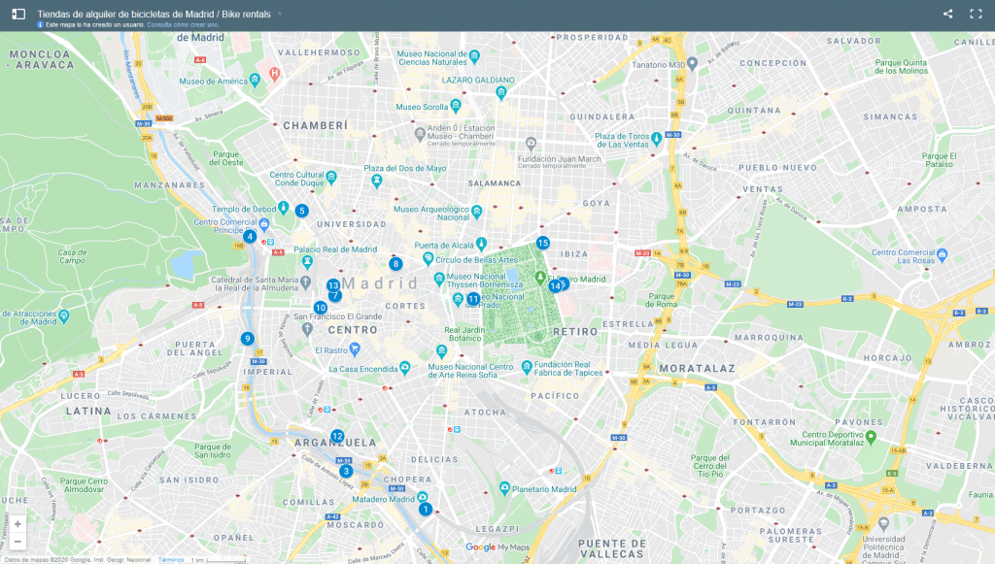Select bike rental marker number 3
The height and width of the screenshot is (564, 995).
coord(346,471)
